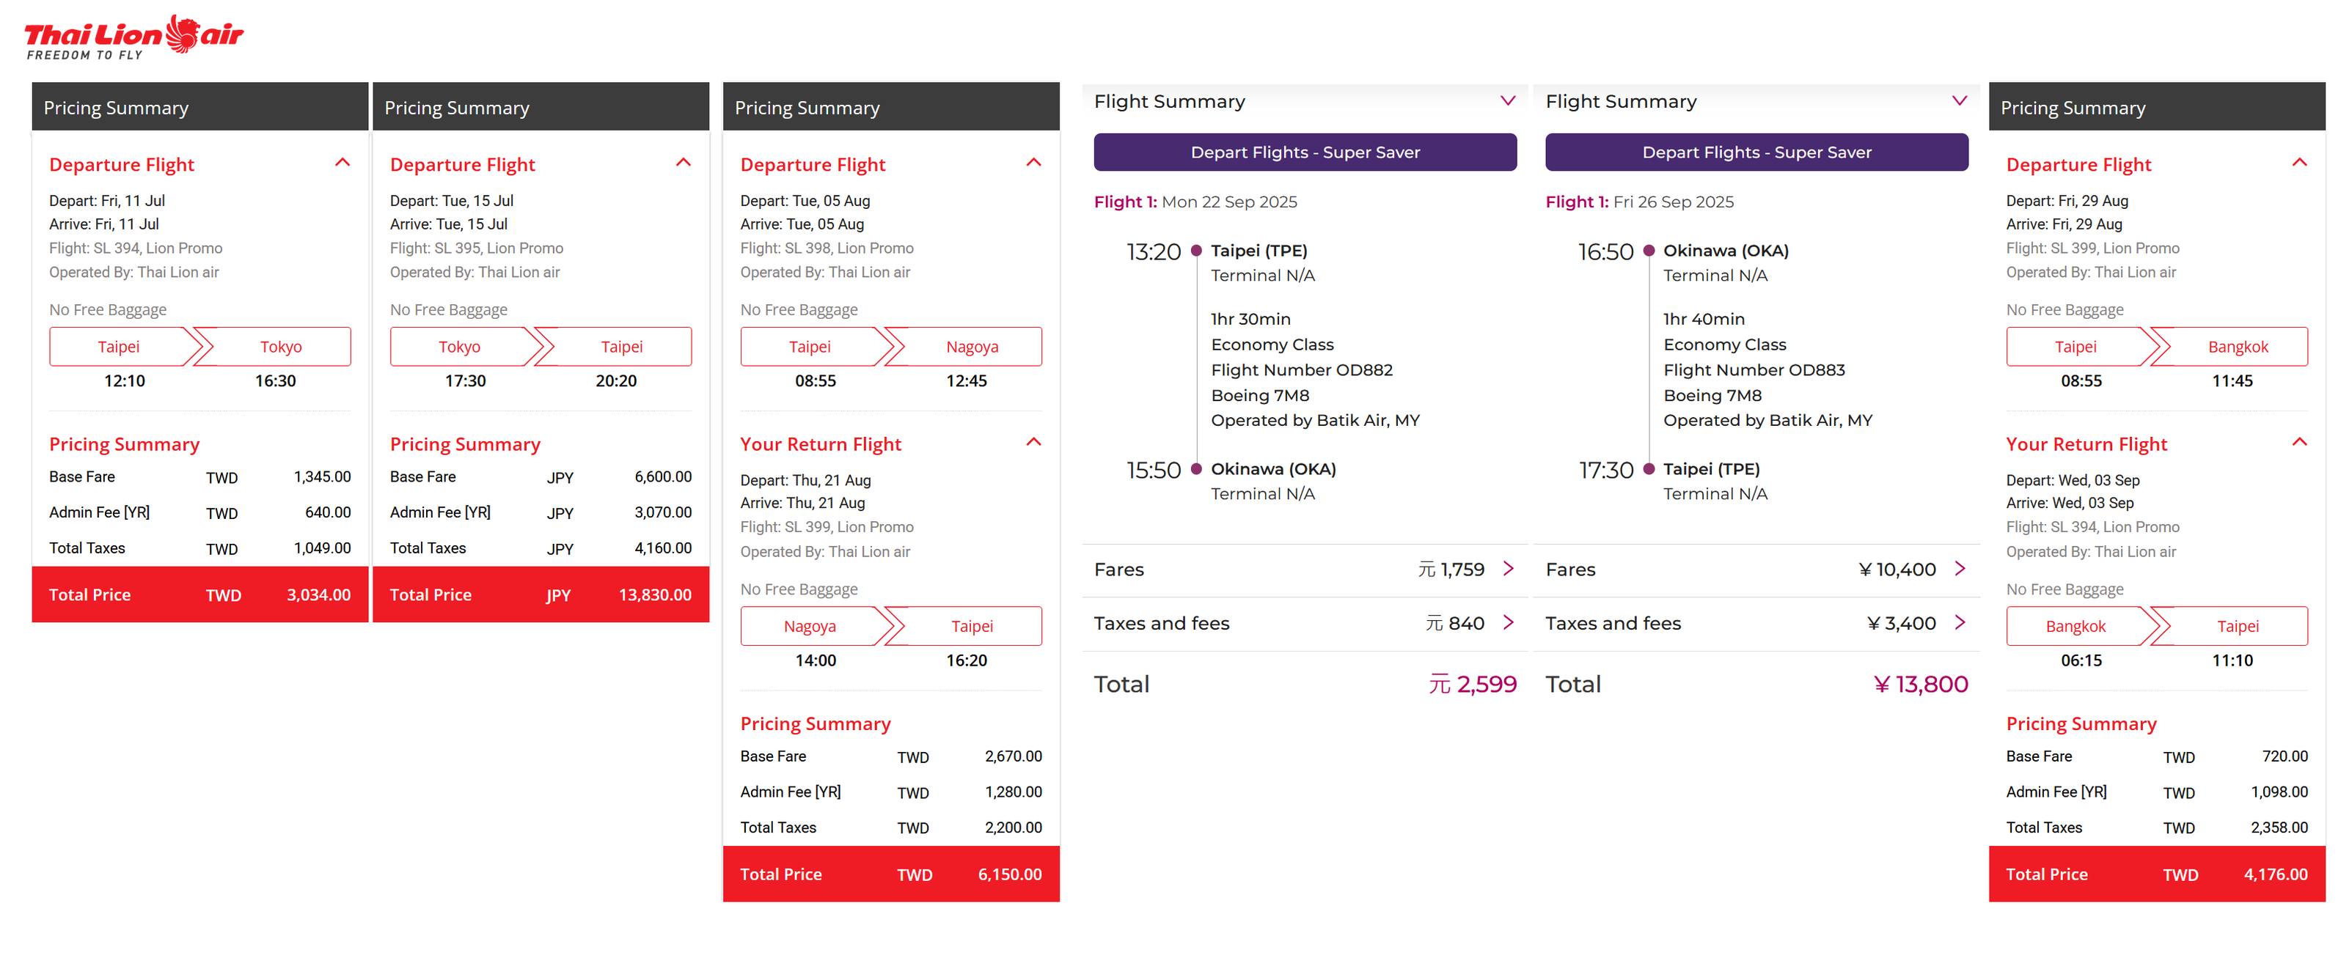Click the Tokyo destination box departing 16:30
2352x958 pixels.
click(x=280, y=347)
